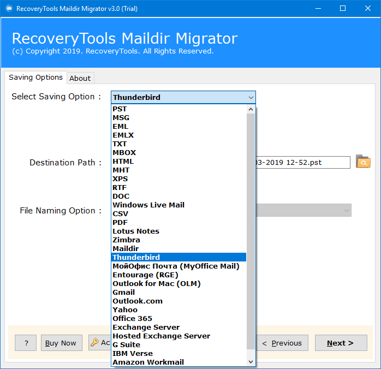Click into the Destination Path field

click(x=303, y=162)
